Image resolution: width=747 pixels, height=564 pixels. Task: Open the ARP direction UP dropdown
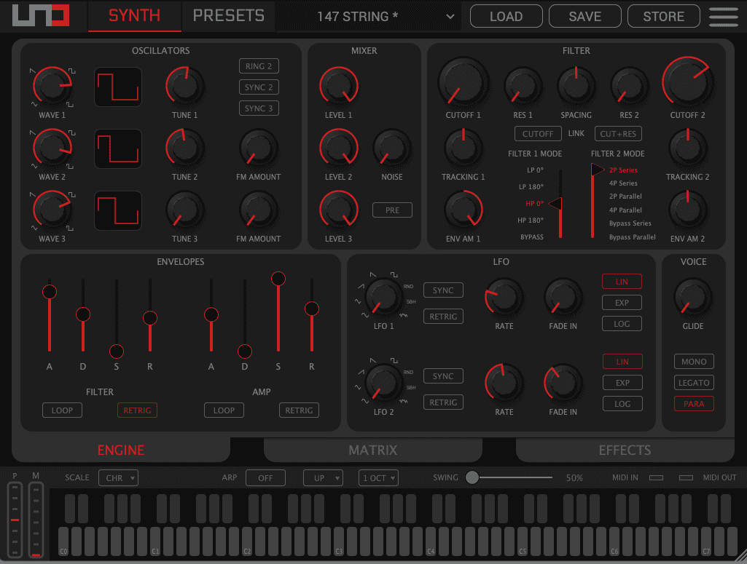click(323, 478)
